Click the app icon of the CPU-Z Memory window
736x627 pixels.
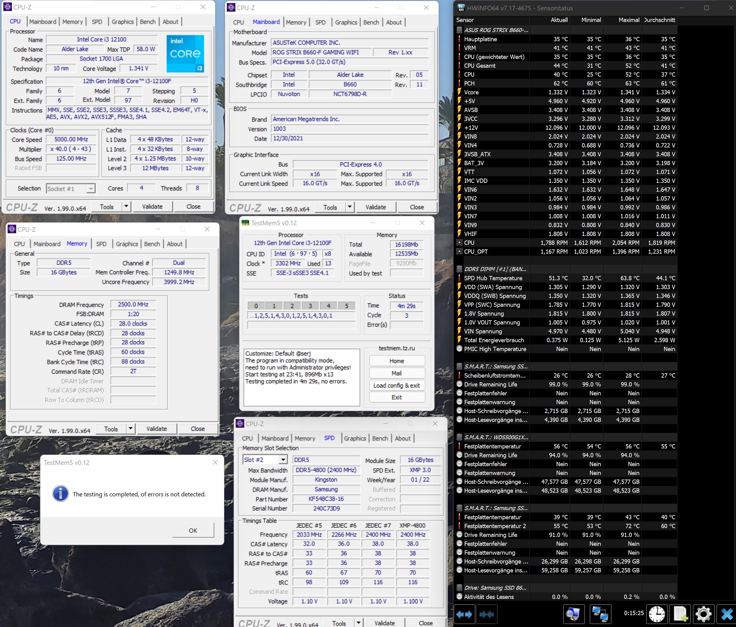(x=12, y=229)
